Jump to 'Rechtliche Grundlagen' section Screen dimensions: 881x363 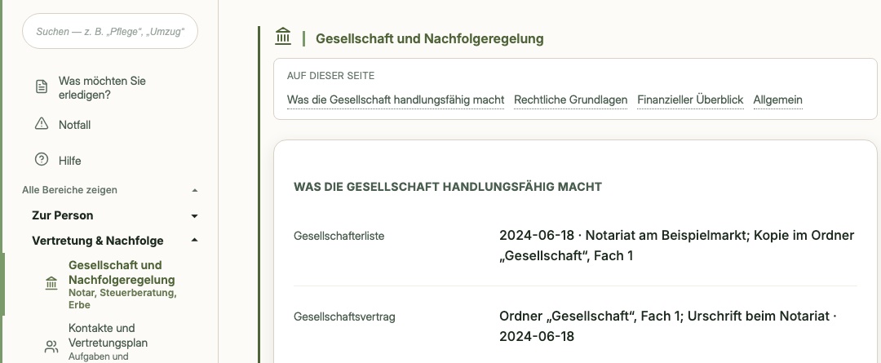tap(570, 100)
